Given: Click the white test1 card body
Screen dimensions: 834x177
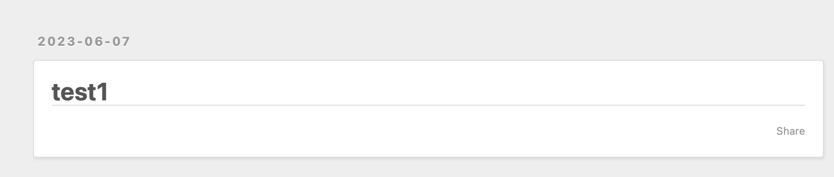Looking at the screenshot, I should [428, 109].
